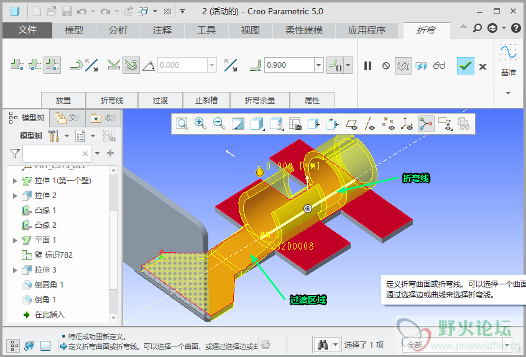Open the radius side options dropdown
526x357 pixels.
pos(348,65)
